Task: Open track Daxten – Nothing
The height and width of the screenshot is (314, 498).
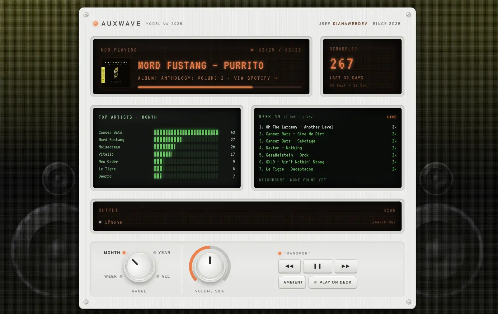Action: click(x=328, y=148)
